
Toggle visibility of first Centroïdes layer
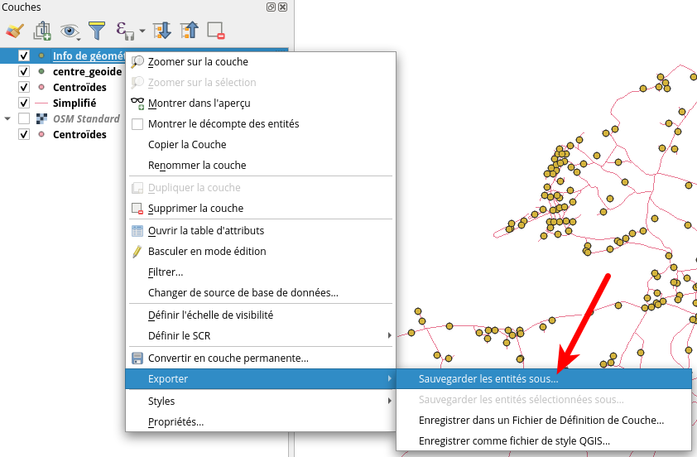click(x=24, y=87)
